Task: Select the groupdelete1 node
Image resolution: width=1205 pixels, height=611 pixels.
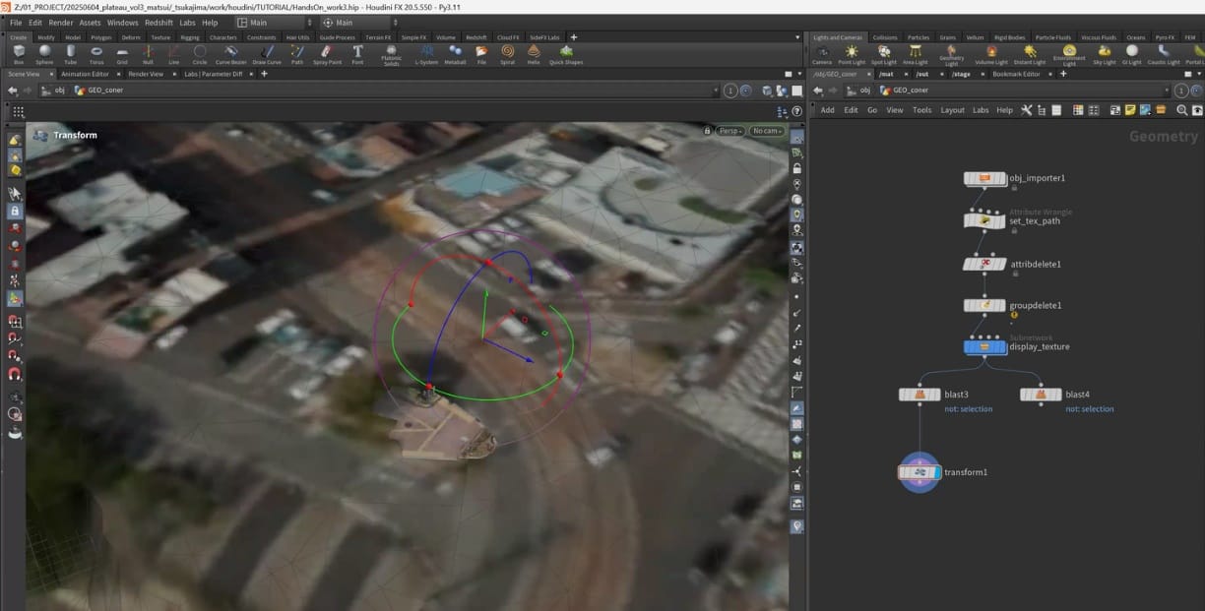Action: [x=984, y=306]
